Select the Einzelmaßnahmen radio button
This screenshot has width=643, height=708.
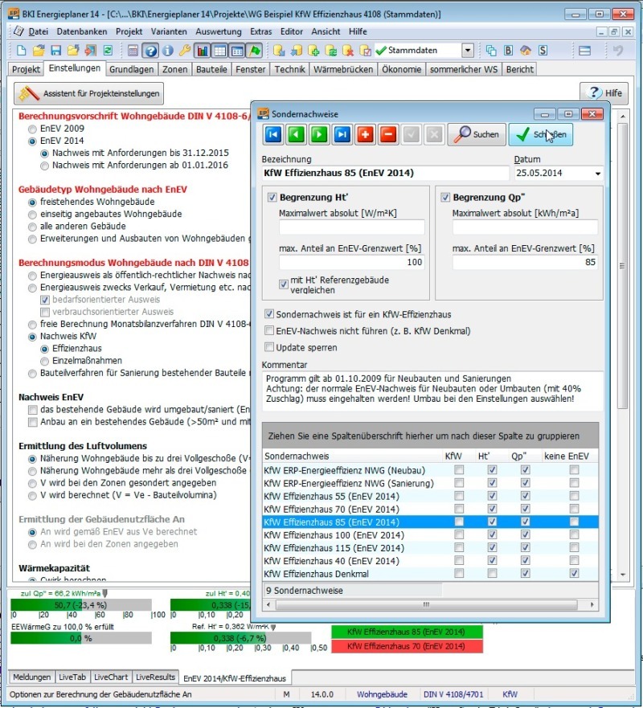[x=44, y=361]
